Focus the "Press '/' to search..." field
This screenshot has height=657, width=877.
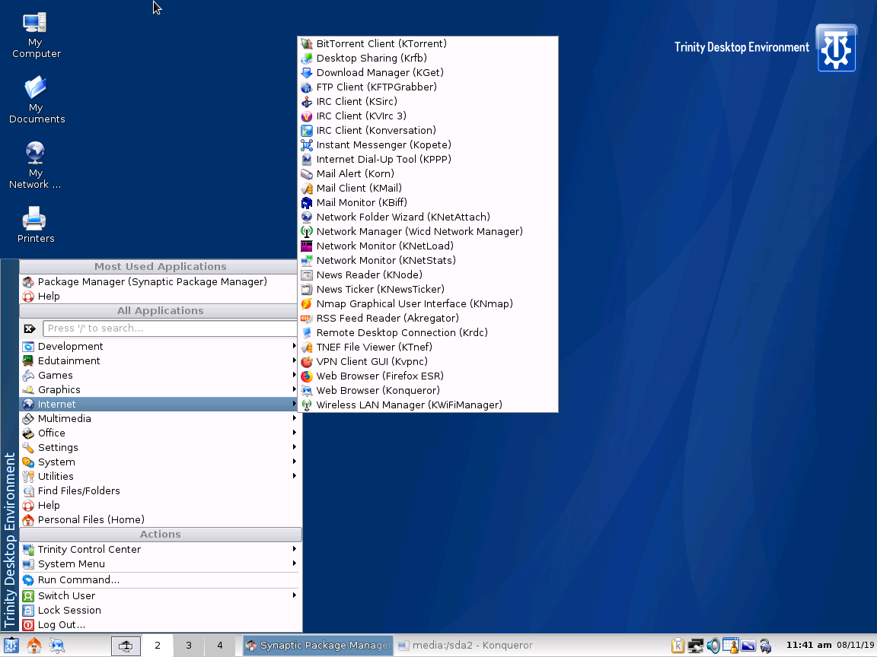point(170,328)
